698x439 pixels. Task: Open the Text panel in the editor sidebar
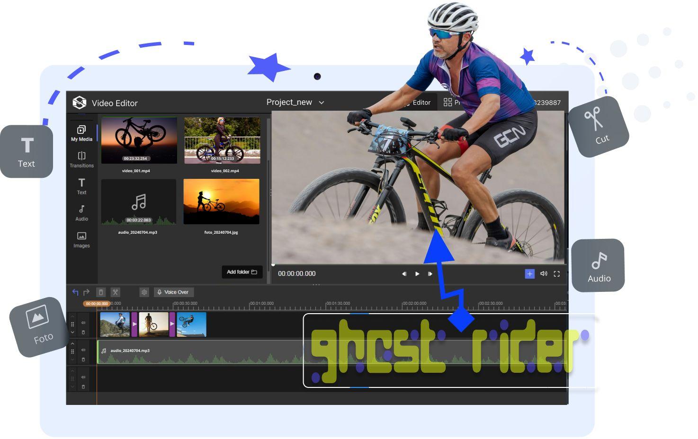[81, 186]
